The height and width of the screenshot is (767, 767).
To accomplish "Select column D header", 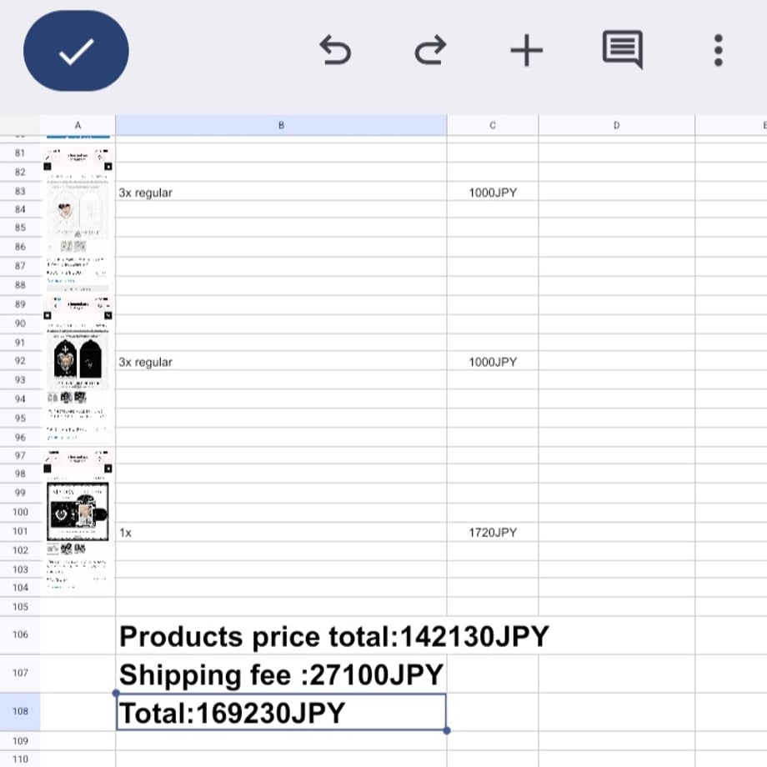I will (x=616, y=125).
